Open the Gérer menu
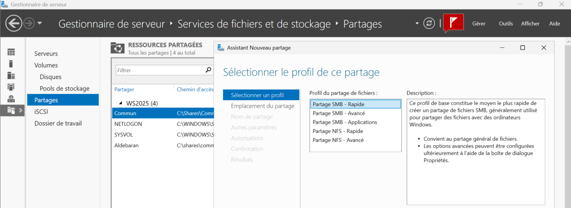 pos(479,23)
